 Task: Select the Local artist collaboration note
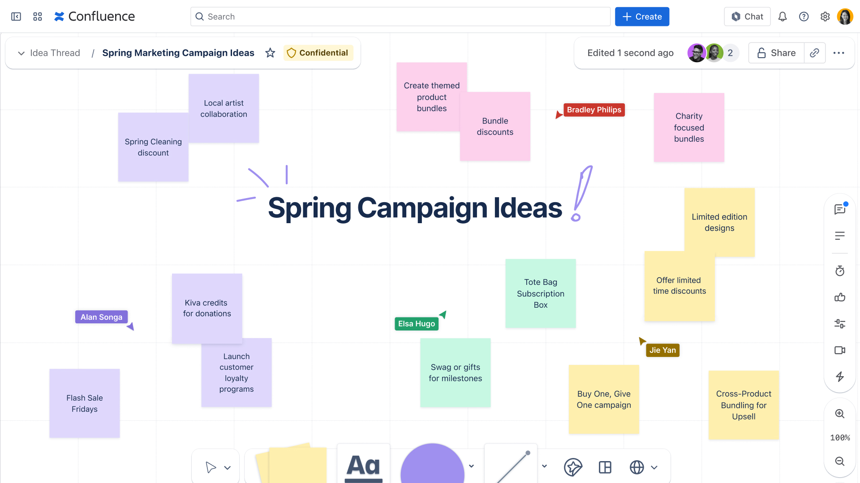[224, 108]
